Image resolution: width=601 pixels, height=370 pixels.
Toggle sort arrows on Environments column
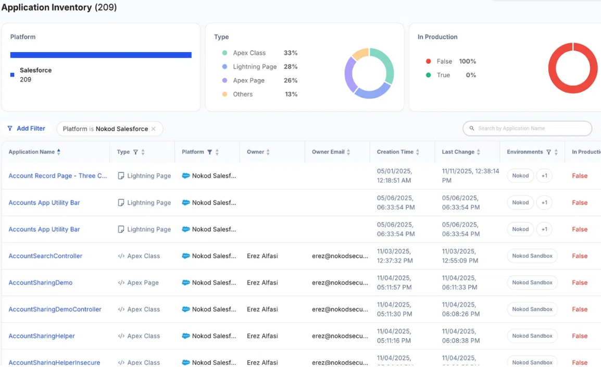(x=556, y=152)
